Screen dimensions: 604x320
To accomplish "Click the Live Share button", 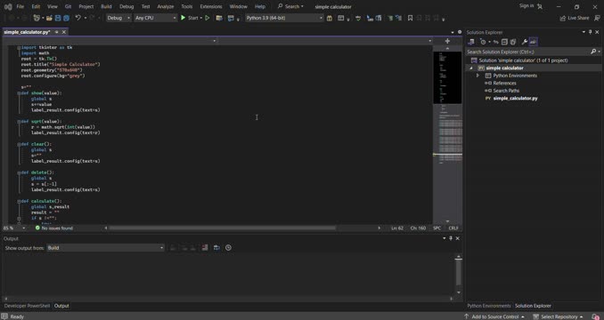I will 575,18.
